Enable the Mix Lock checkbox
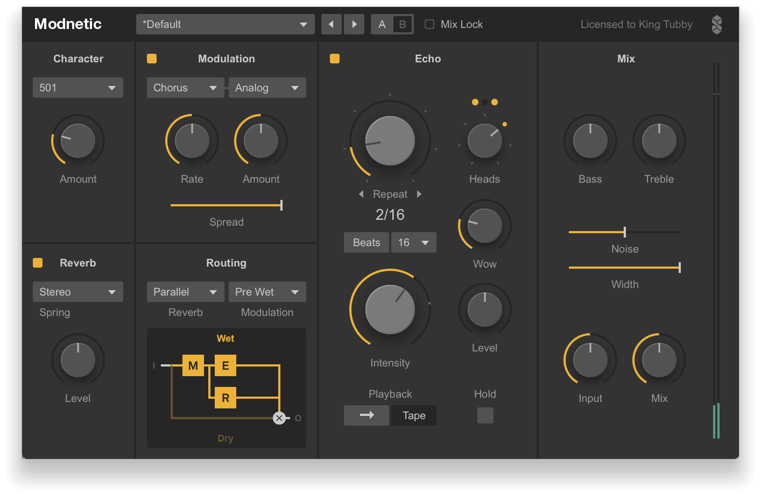Screen dimensions: 761x496 click(x=429, y=24)
